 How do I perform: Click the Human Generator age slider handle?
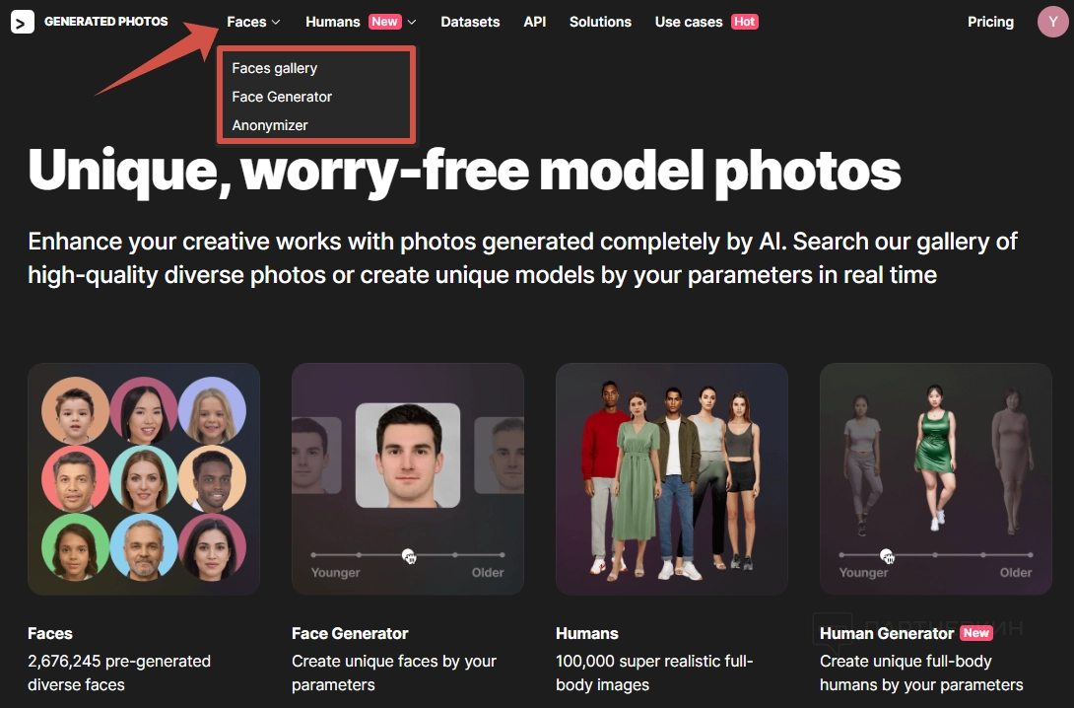coord(887,555)
